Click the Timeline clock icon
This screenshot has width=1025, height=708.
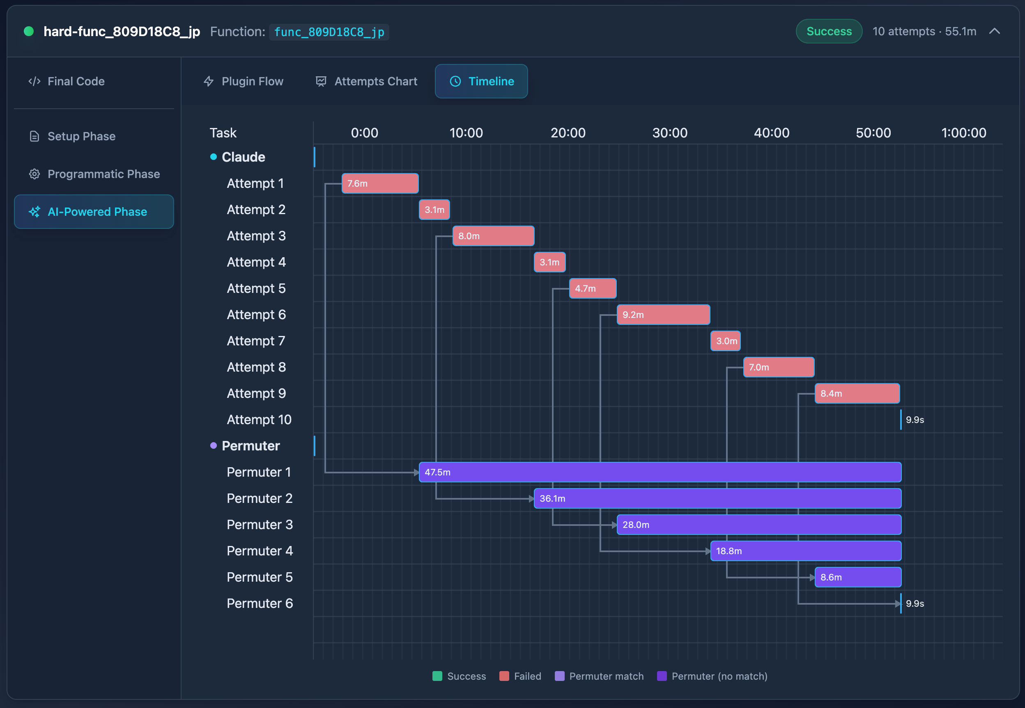point(455,81)
